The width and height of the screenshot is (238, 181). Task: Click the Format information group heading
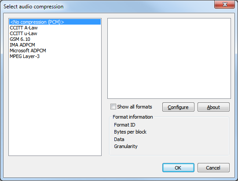click(133, 117)
